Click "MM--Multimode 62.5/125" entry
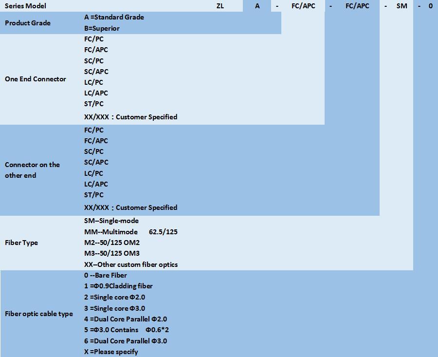438x357 pixels. tap(130, 232)
